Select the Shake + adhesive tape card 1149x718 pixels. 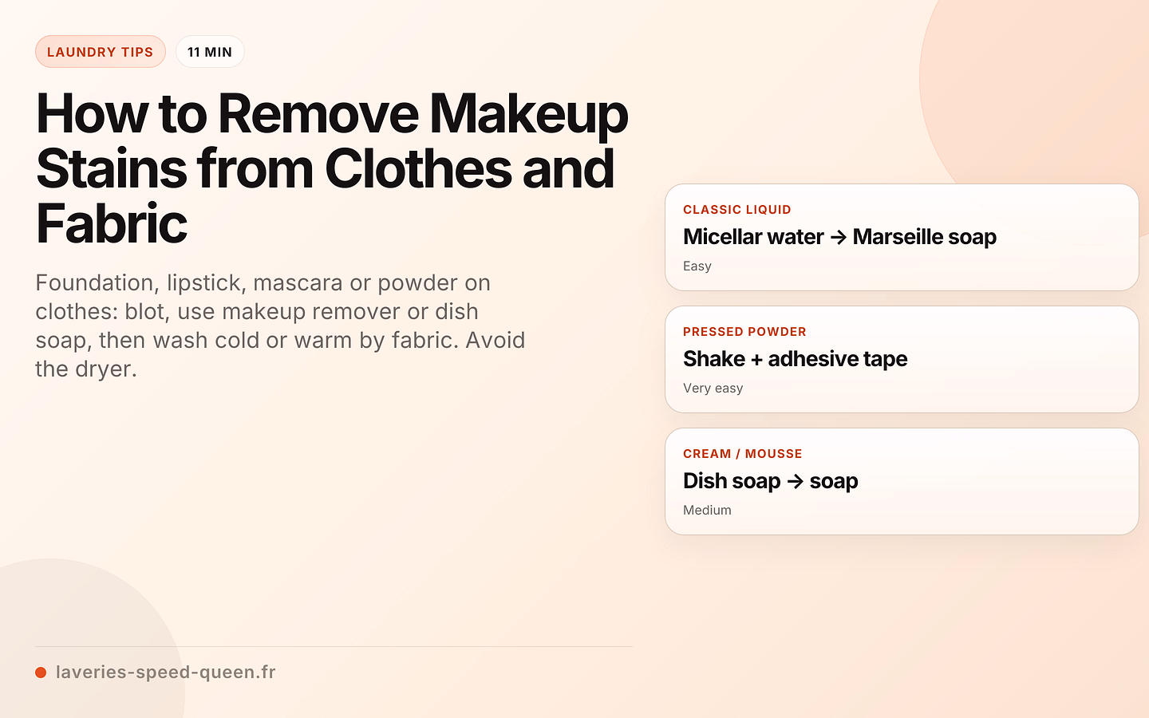click(x=902, y=360)
